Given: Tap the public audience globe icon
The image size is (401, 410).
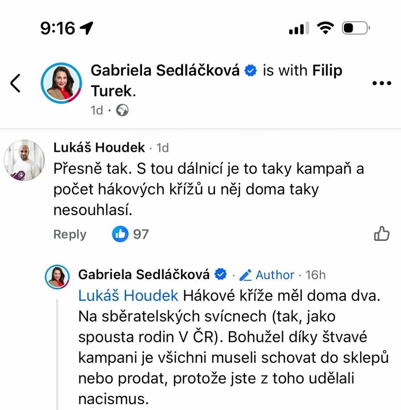Looking at the screenshot, I should click(x=122, y=110).
